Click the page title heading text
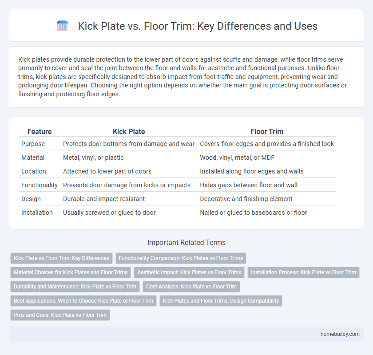The width and height of the screenshot is (373, 355). pos(198,26)
